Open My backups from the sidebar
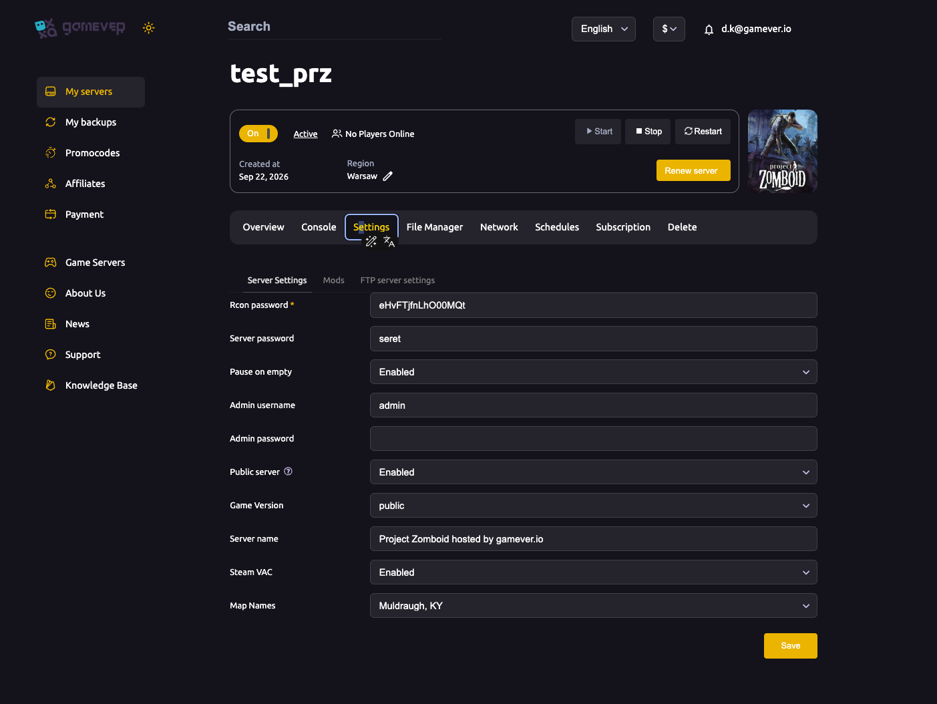The image size is (937, 704). [x=91, y=122]
